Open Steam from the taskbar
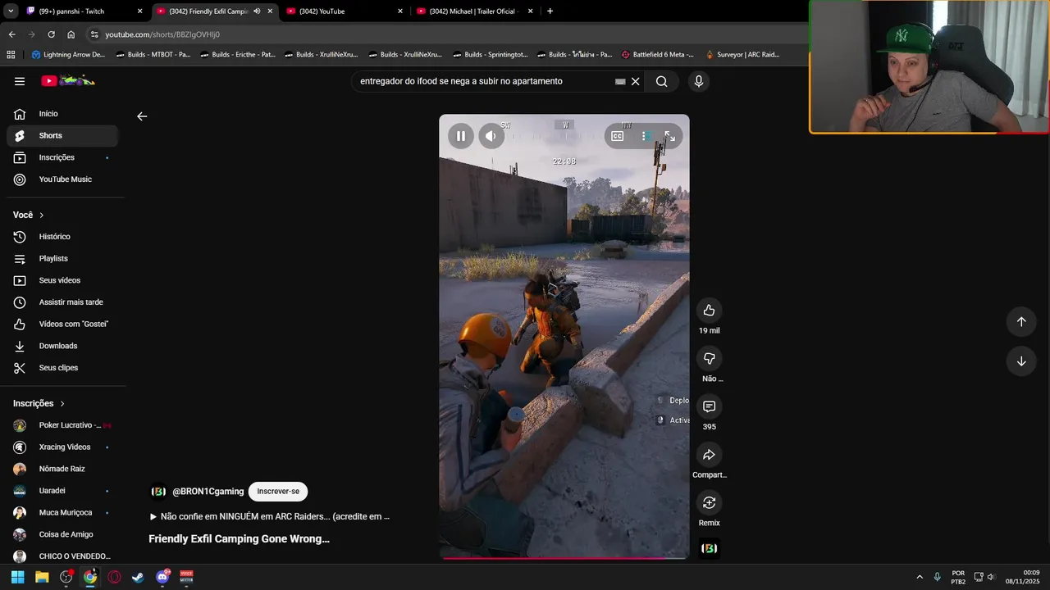This screenshot has height=590, width=1050. [x=138, y=577]
